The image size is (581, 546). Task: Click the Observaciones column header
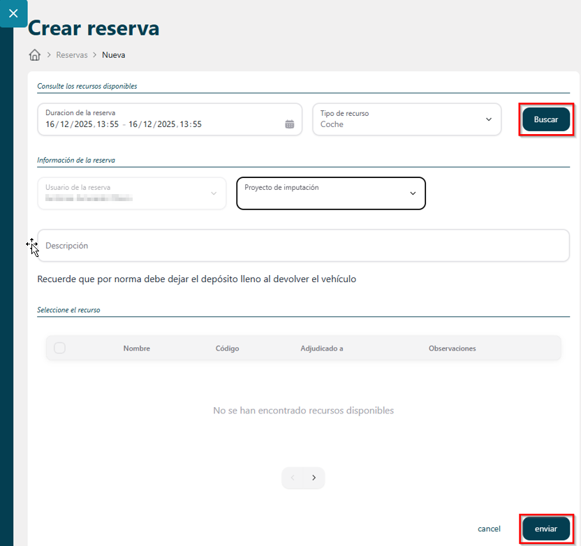pyautogui.click(x=452, y=348)
